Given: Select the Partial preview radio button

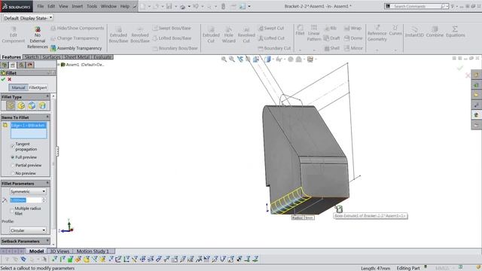Looking at the screenshot, I should coord(13,166).
